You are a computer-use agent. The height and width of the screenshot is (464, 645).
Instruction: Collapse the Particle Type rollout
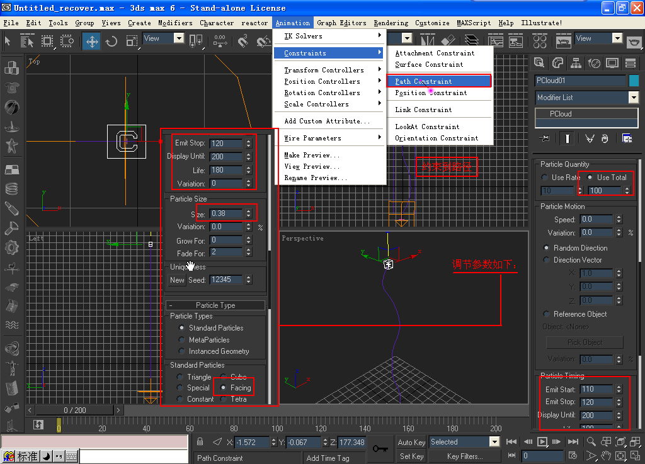click(215, 305)
